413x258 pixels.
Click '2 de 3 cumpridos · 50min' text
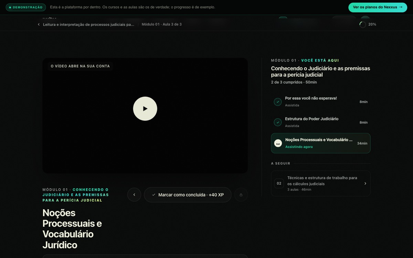294,82
